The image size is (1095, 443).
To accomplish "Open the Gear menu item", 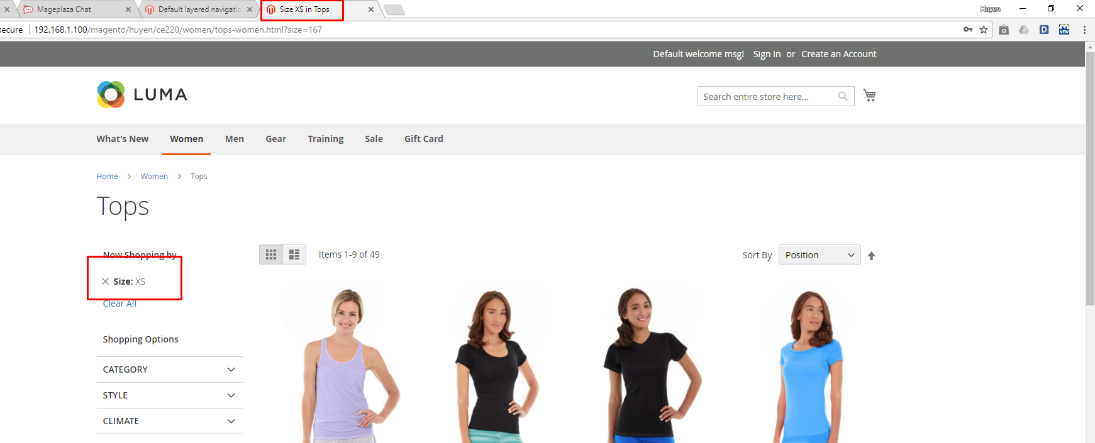I will [275, 139].
